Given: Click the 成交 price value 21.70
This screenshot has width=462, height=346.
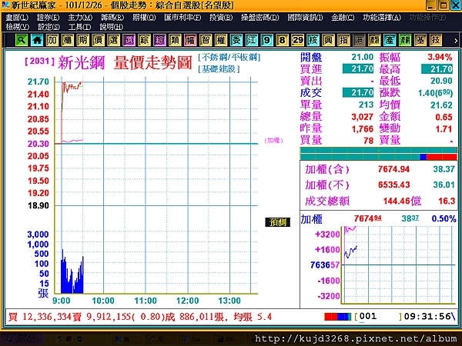Looking at the screenshot, I should 358,93.
